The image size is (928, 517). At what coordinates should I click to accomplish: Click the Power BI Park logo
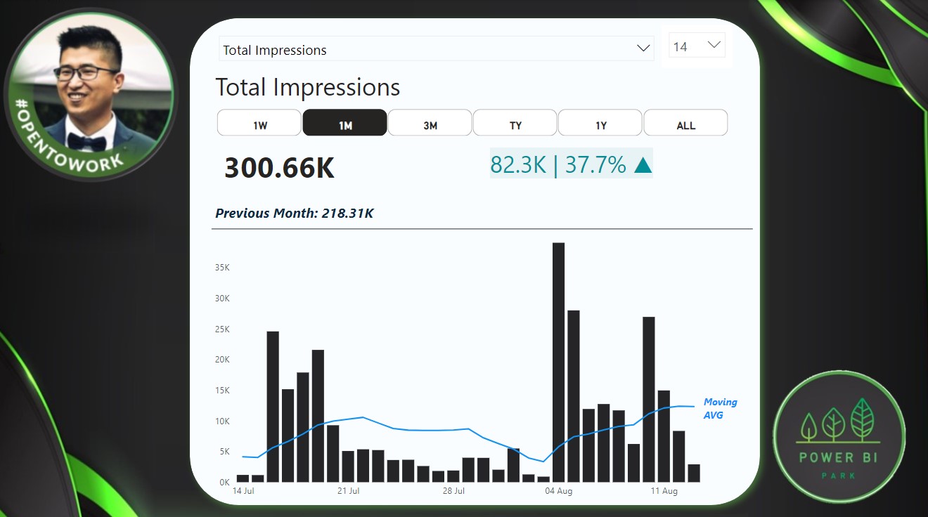(839, 436)
